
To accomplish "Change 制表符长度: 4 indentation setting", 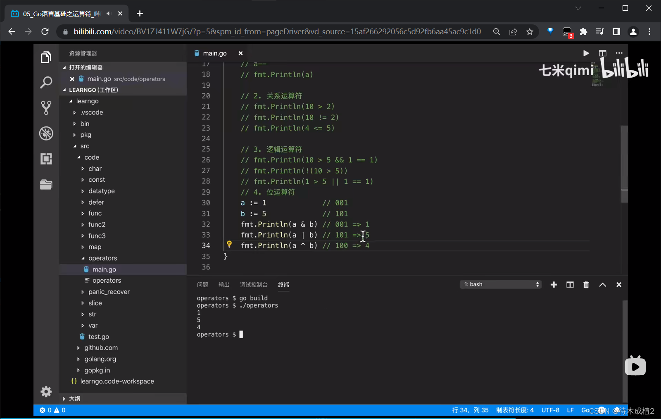I will pyautogui.click(x=515, y=410).
